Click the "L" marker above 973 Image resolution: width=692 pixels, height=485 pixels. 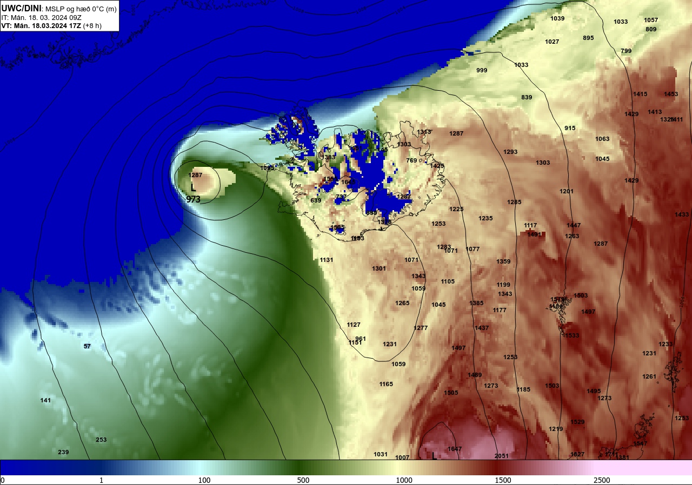[193, 187]
